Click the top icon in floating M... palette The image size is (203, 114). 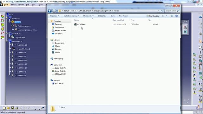(185, 27)
